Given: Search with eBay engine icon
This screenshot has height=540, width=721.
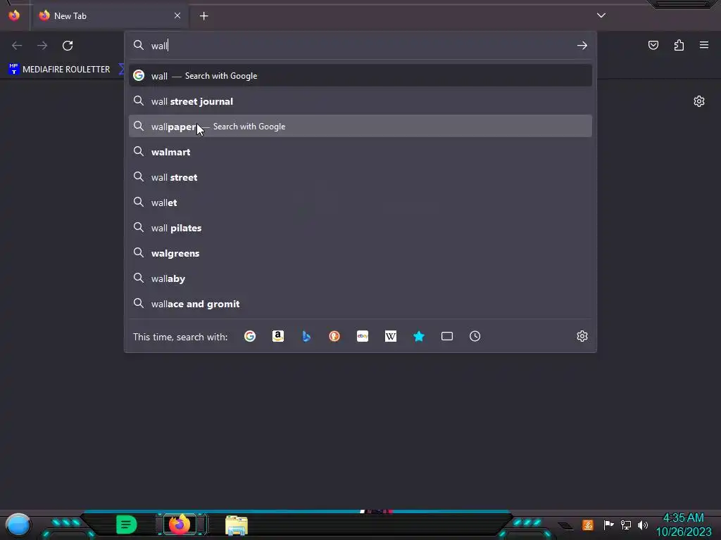Looking at the screenshot, I should click(363, 336).
